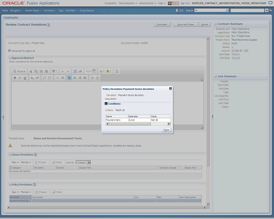Toggle Bold formatting
This screenshot has height=219, width=274.
point(15,78)
